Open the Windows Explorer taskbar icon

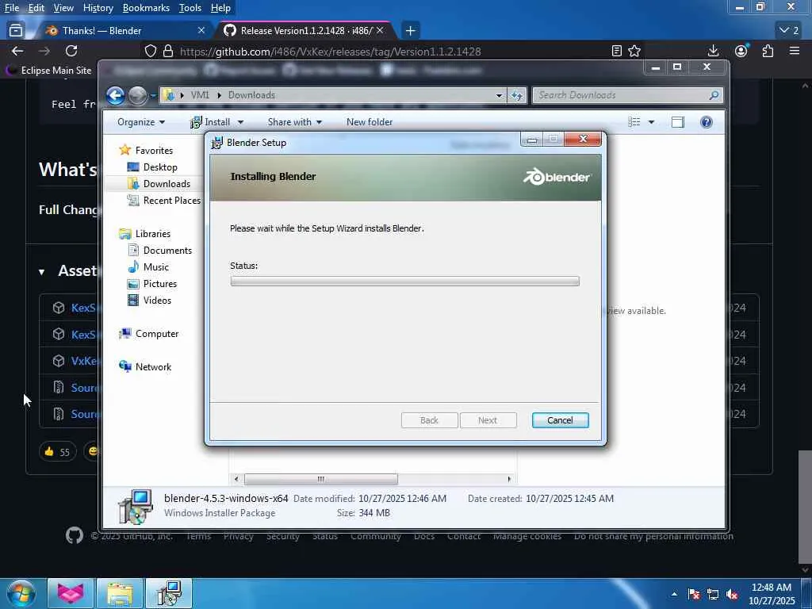(120, 593)
